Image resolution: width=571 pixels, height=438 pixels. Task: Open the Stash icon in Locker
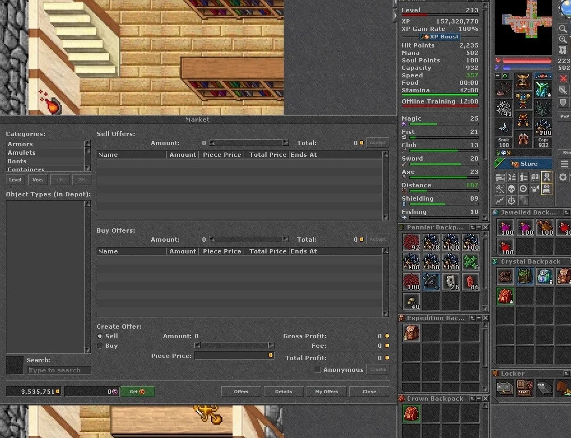click(524, 388)
